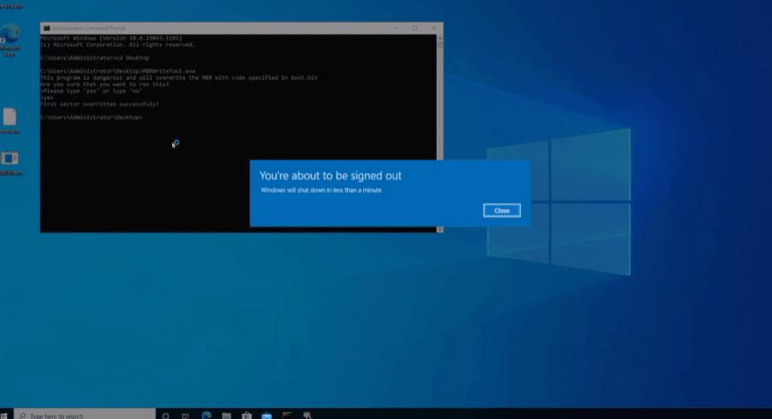Focus the taskbar search box
The height and width of the screenshot is (419, 772).
(84, 415)
